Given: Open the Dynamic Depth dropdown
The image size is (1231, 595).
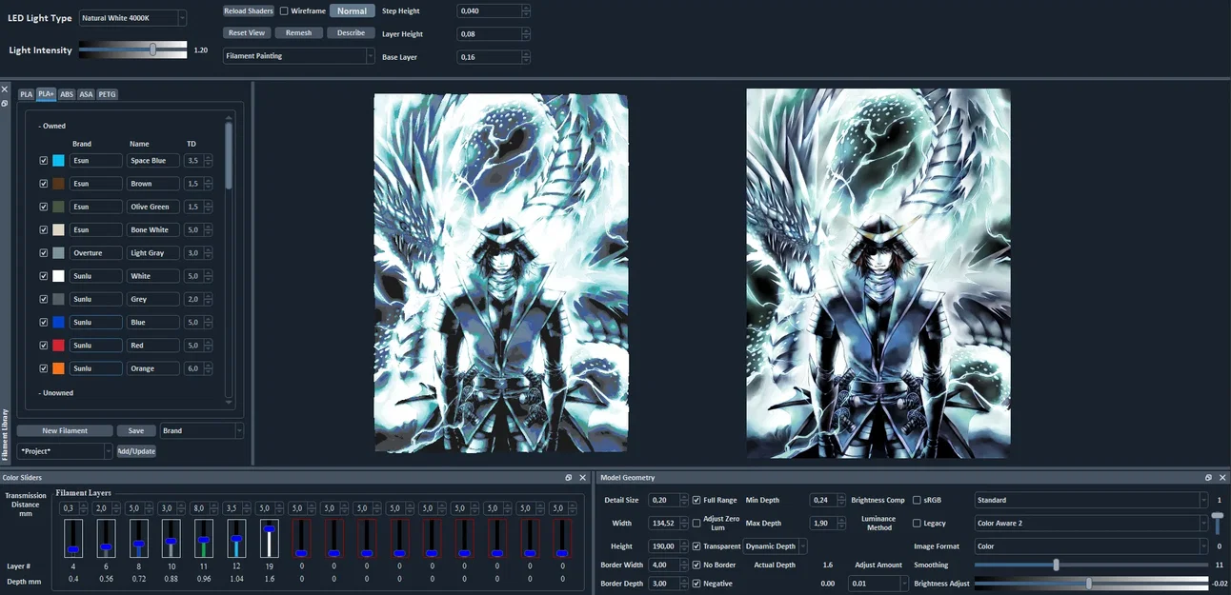Looking at the screenshot, I should click(x=776, y=546).
